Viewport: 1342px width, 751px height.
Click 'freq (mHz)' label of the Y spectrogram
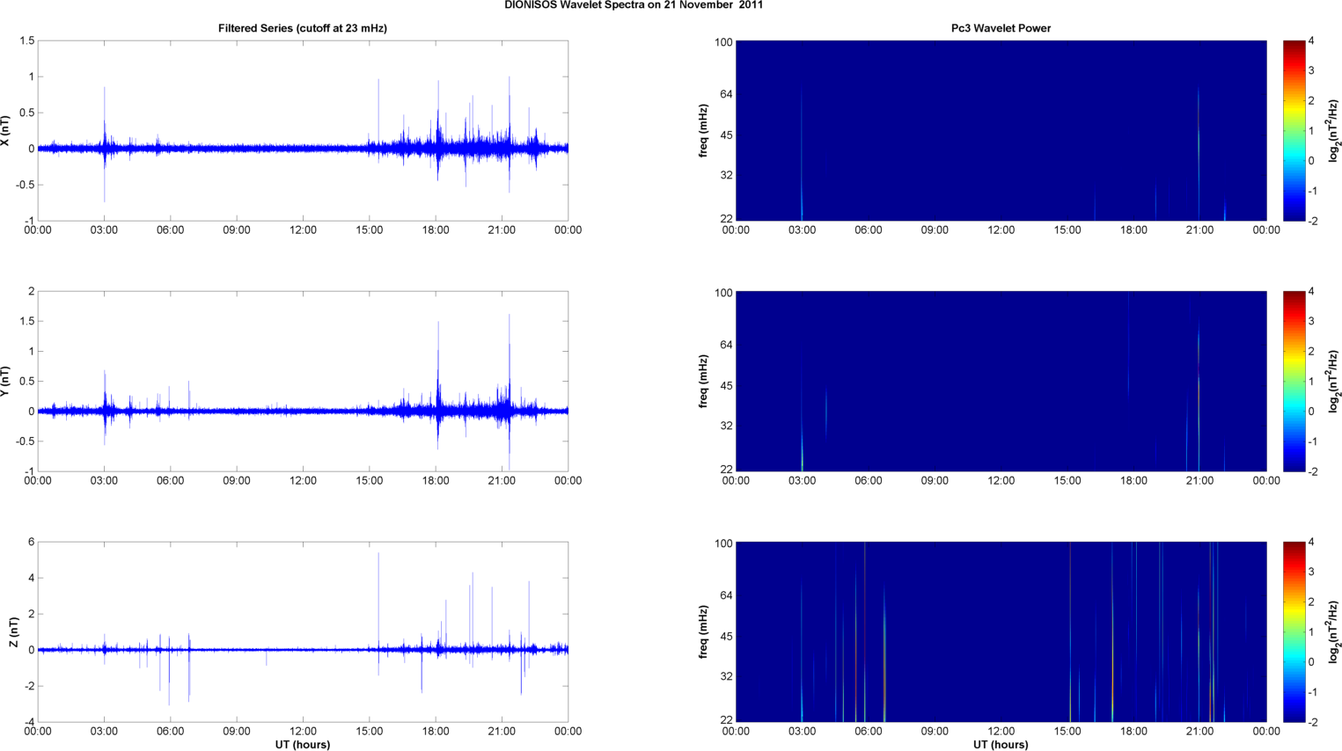(x=704, y=382)
